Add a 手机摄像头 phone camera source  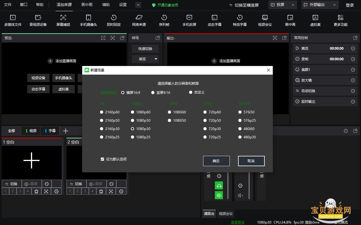tap(89, 21)
